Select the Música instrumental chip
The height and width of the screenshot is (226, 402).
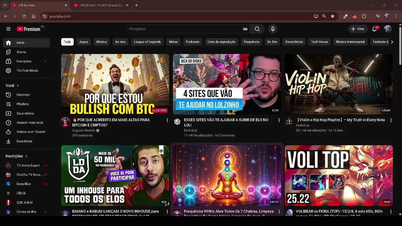(x=350, y=42)
